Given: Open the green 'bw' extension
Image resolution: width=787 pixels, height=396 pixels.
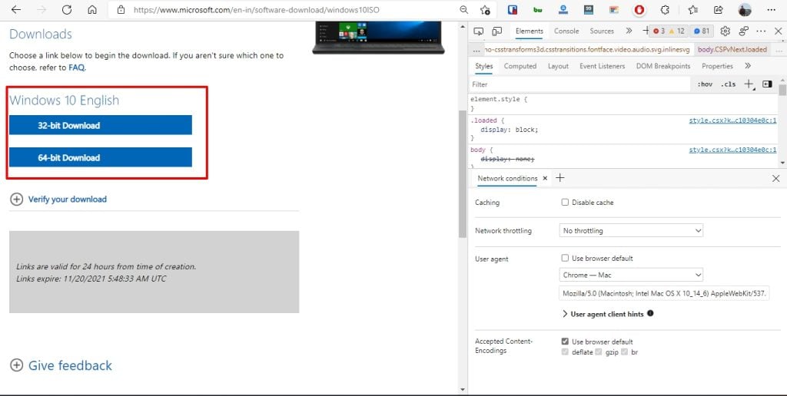Looking at the screenshot, I should 537,9.
